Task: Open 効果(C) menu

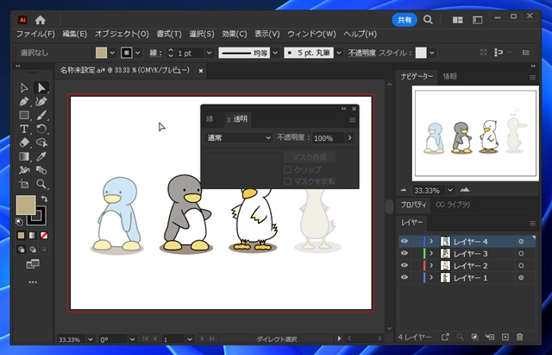Action: pos(234,35)
